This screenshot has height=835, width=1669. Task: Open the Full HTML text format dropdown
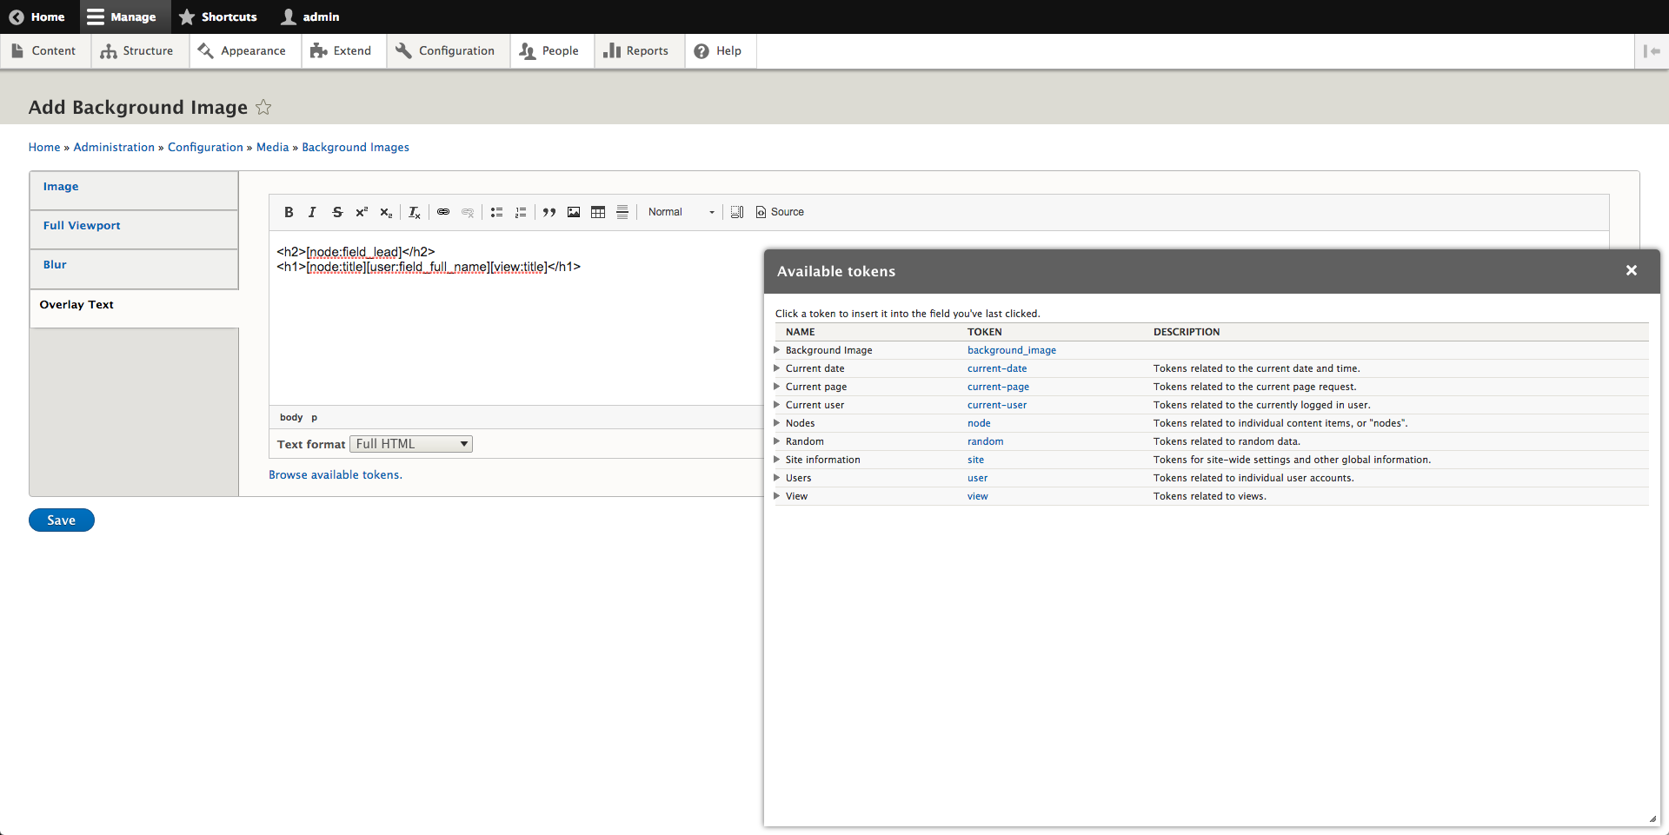(x=411, y=444)
